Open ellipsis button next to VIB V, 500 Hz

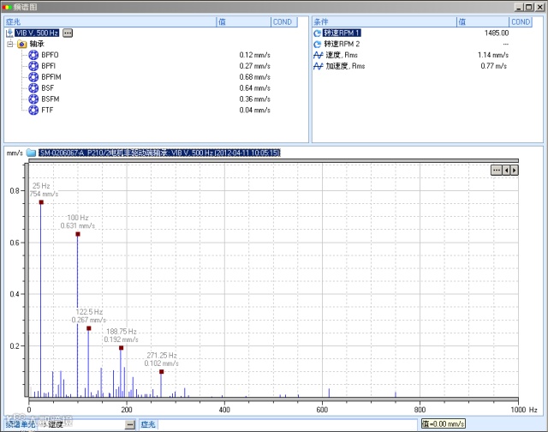click(68, 33)
